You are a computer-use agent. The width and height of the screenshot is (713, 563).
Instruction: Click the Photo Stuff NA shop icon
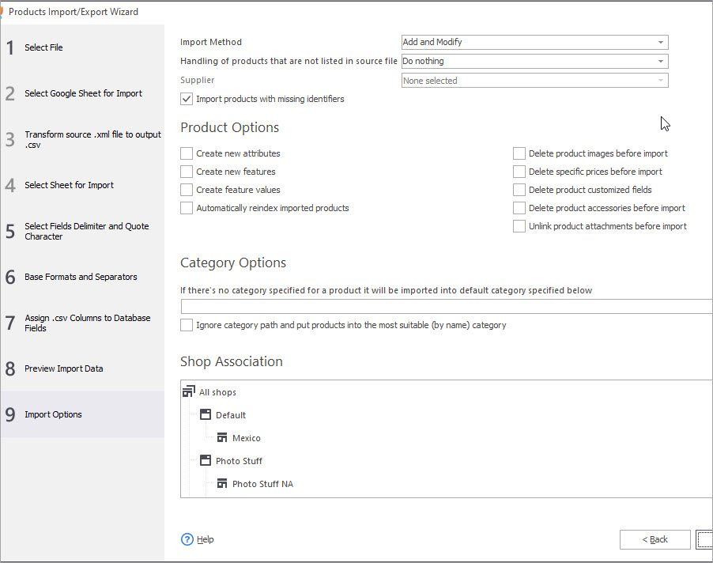[x=222, y=484]
